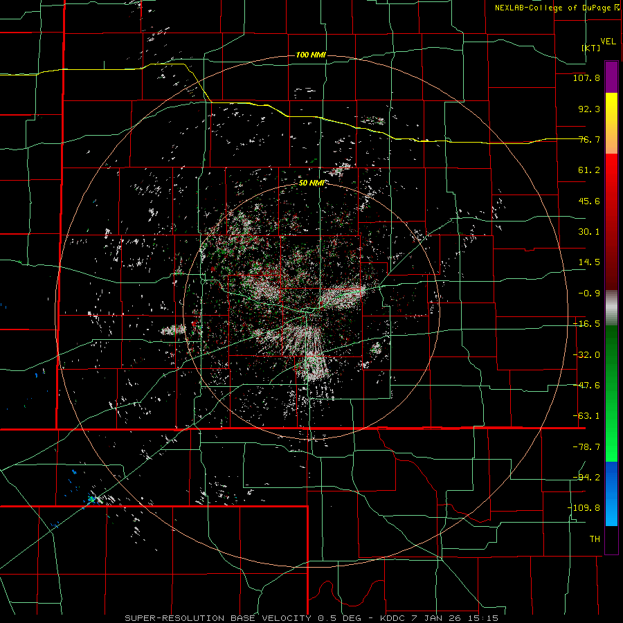Click the -32.0 legend value
623x623 pixels.
click(586, 355)
